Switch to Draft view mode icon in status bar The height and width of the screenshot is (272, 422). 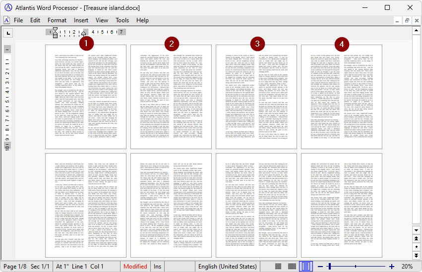(278, 267)
